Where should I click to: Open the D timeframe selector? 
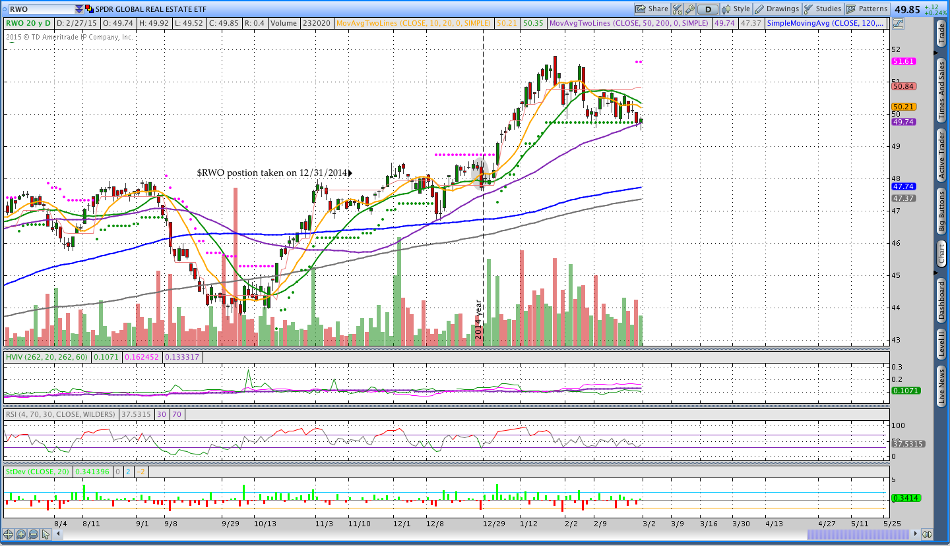click(708, 9)
